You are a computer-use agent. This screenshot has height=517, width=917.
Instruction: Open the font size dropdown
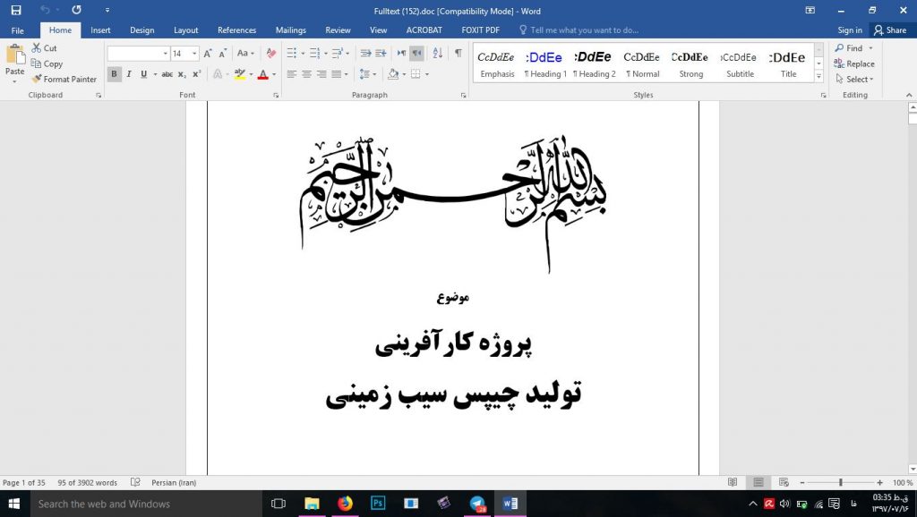[x=194, y=54]
